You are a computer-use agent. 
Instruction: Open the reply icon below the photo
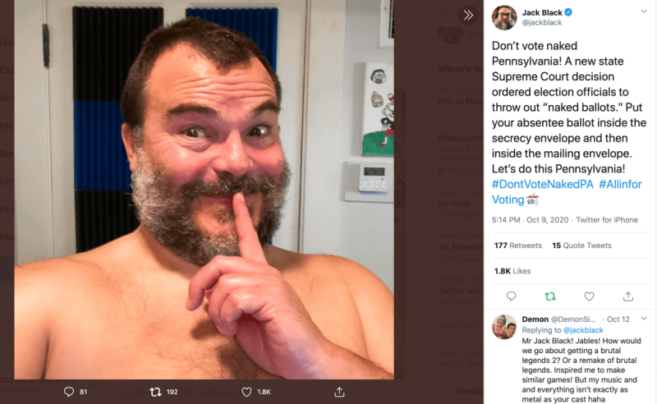69,393
